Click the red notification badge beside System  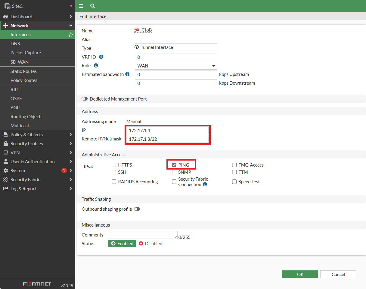click(x=64, y=170)
